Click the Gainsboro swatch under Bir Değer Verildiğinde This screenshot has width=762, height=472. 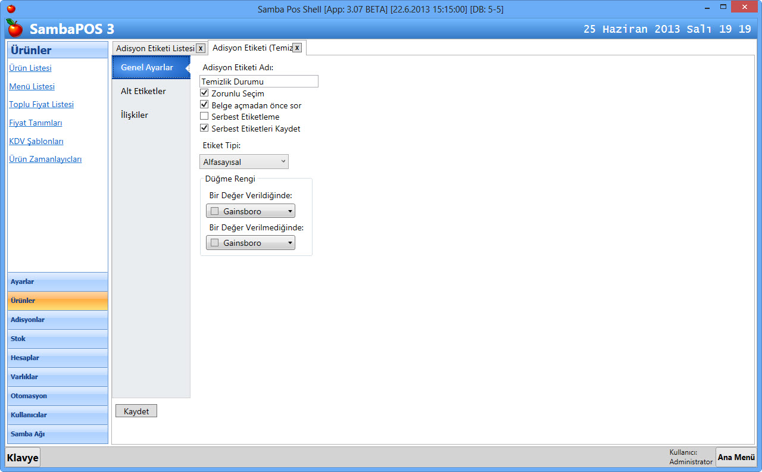(x=215, y=211)
